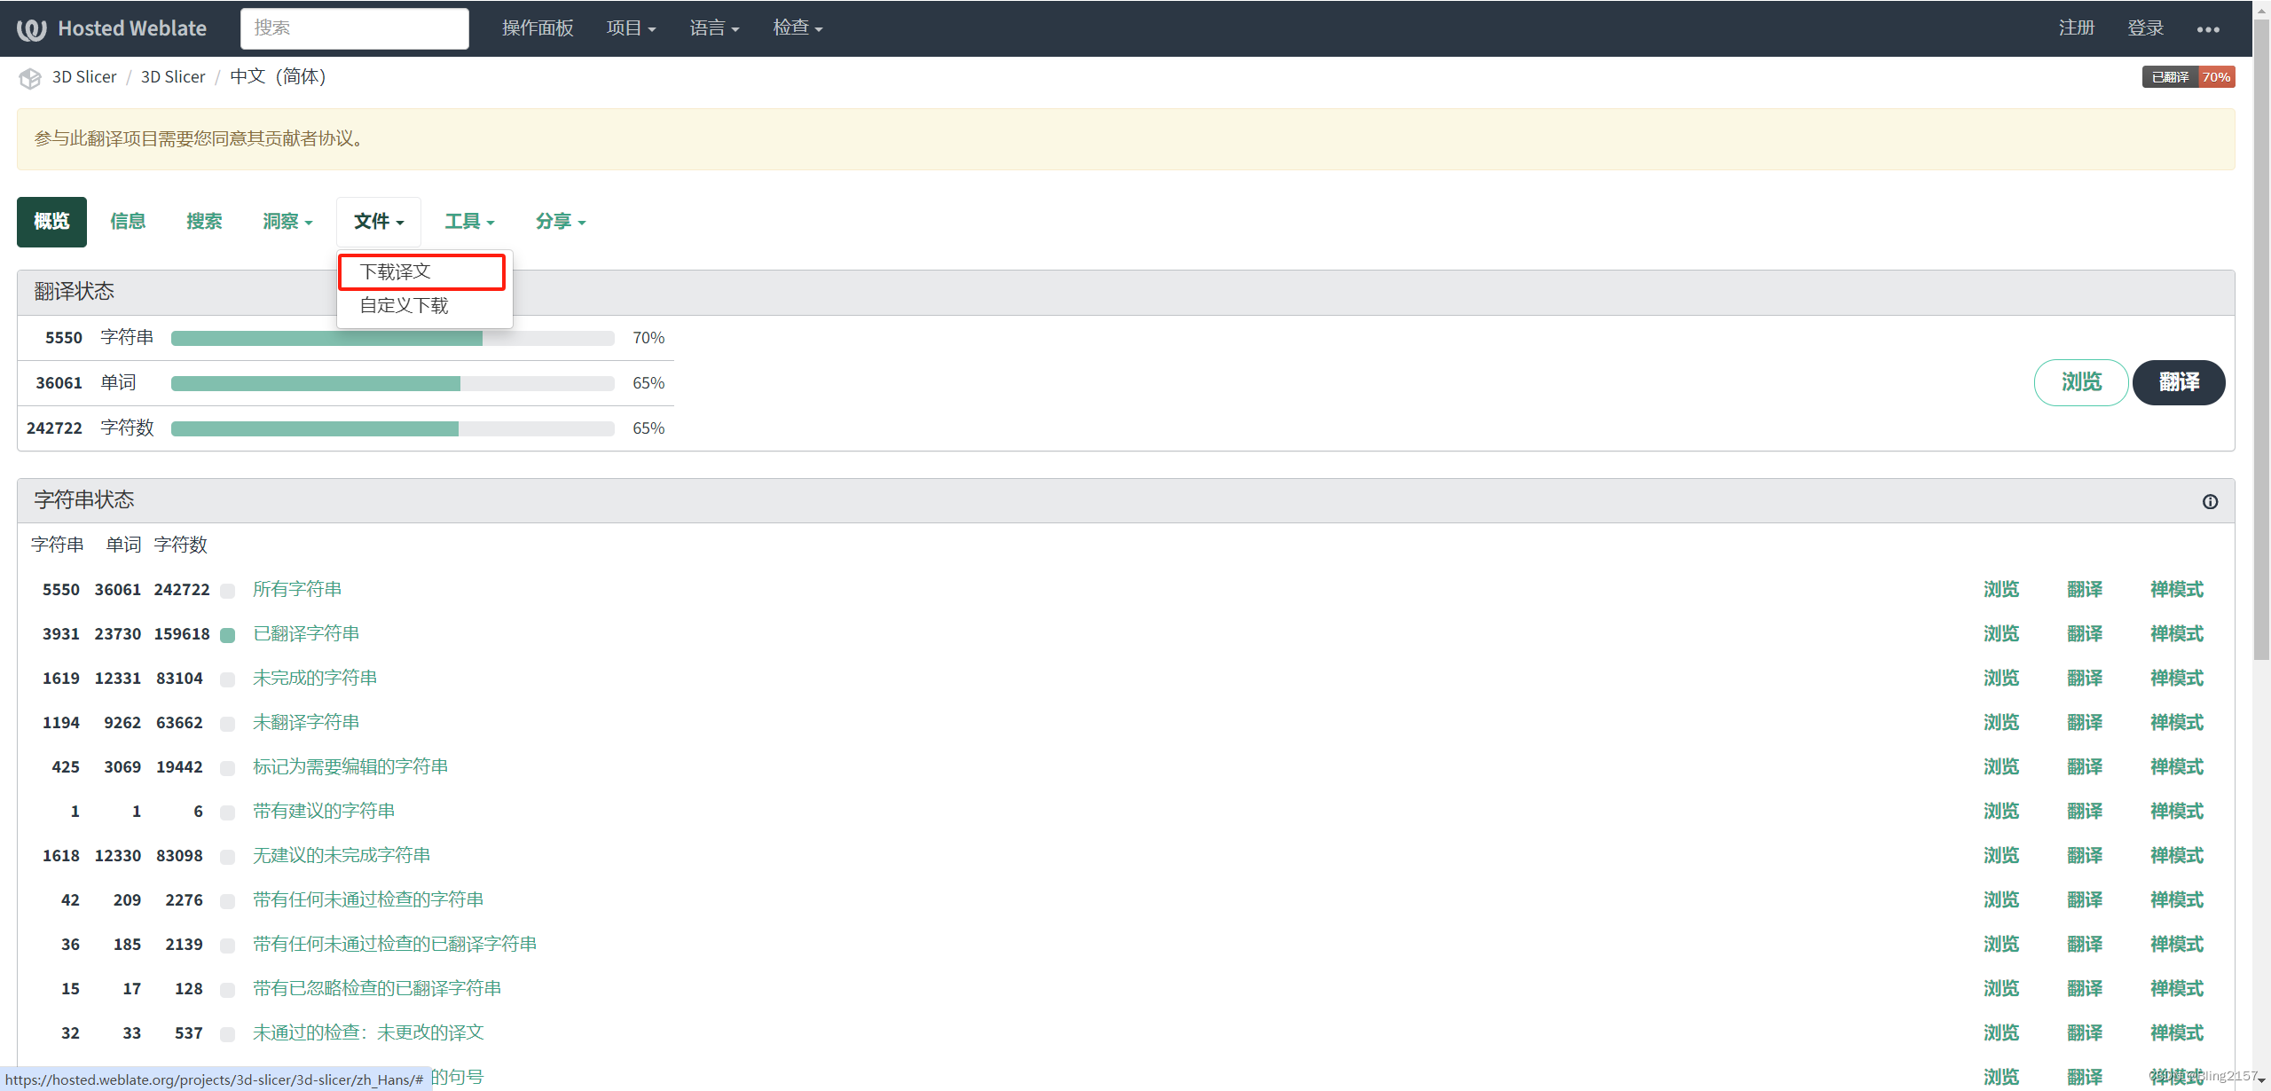Click the 字符串 70% progress bar
Image resolution: width=2271 pixels, height=1091 pixels.
392,338
